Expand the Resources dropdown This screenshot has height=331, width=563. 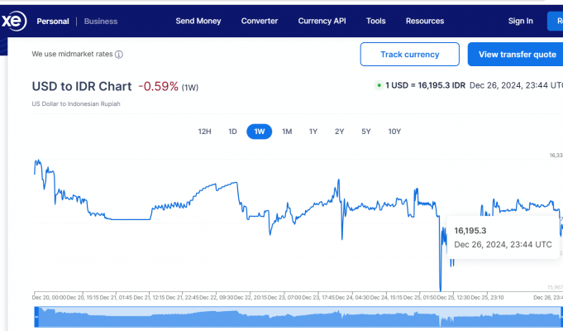point(425,21)
